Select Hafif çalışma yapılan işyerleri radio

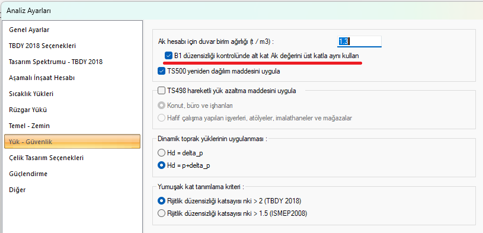pos(161,118)
